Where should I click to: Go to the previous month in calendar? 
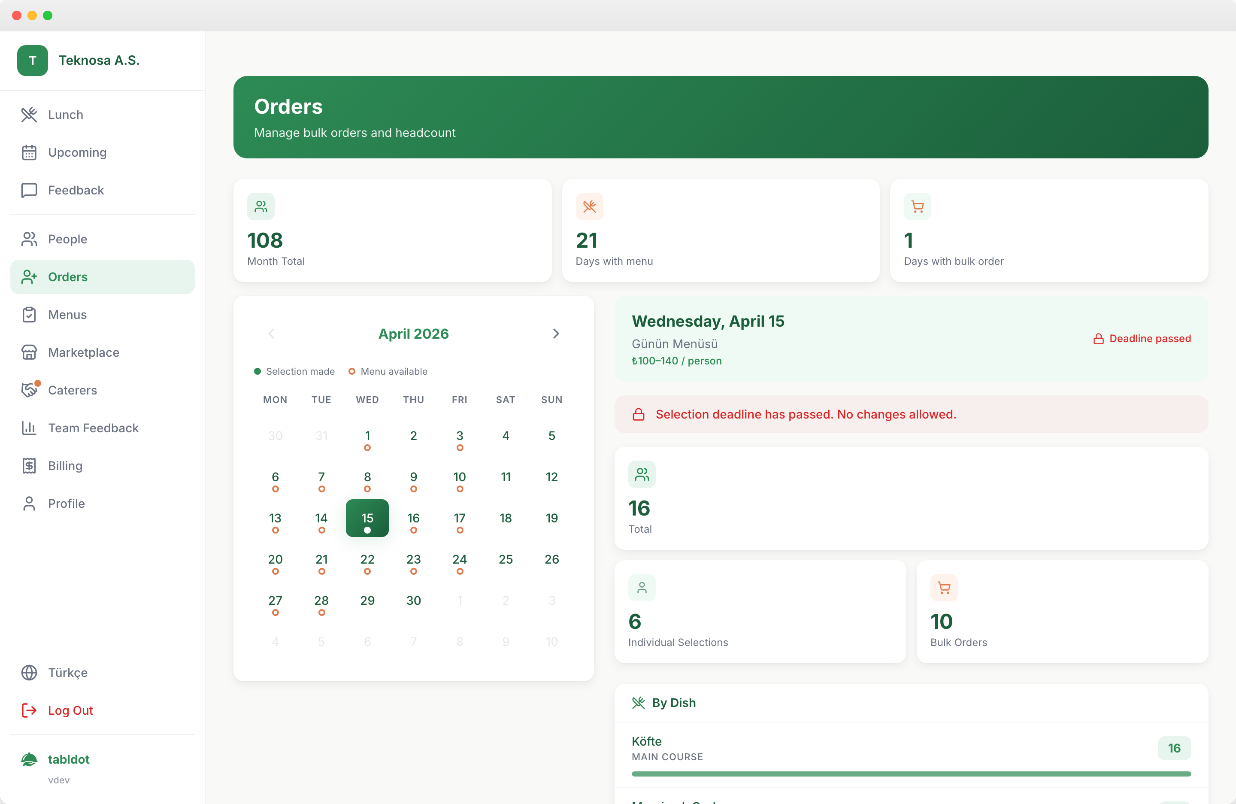coord(272,334)
